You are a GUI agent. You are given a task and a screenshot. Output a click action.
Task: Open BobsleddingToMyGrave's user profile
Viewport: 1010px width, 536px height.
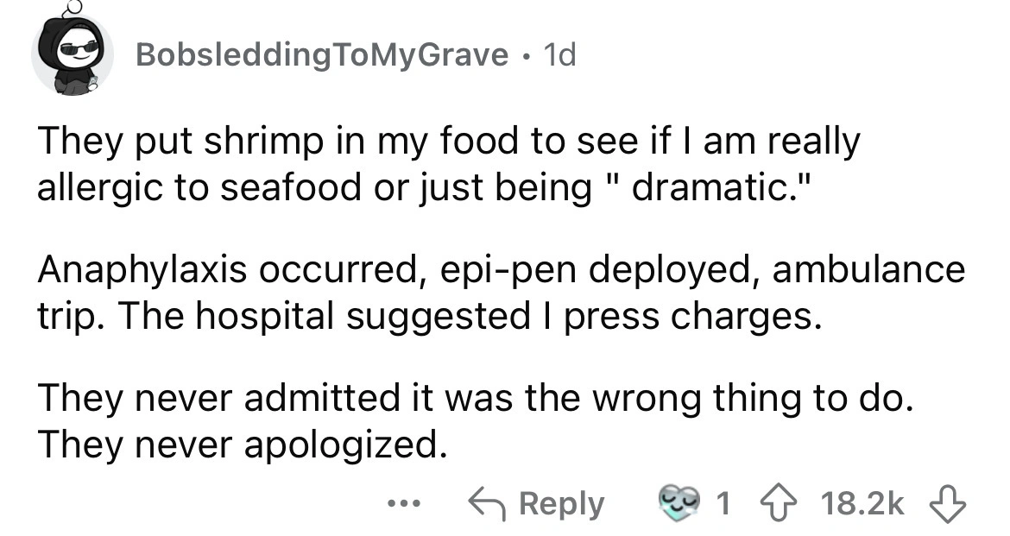322,56
